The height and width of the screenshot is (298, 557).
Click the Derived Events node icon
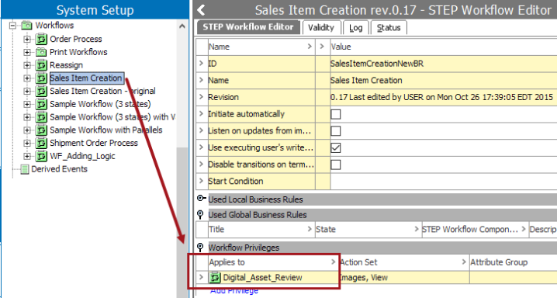point(25,169)
